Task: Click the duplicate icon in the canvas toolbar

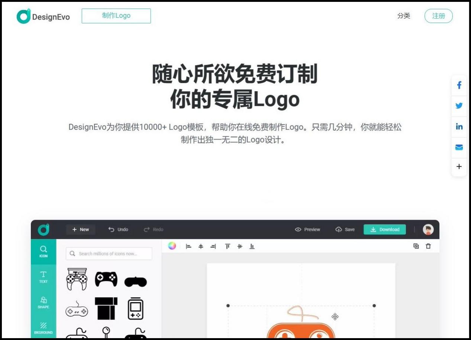Action: click(x=416, y=246)
